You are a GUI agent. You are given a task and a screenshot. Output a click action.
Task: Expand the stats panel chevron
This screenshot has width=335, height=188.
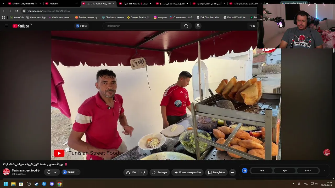point(325,171)
